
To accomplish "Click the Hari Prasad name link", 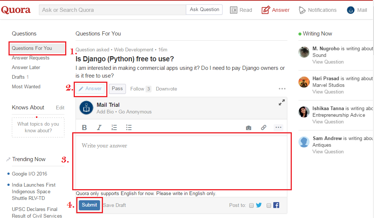I will point(325,79).
